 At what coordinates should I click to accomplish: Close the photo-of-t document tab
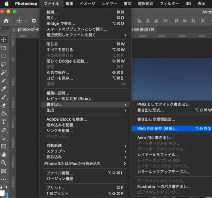pos(14,30)
